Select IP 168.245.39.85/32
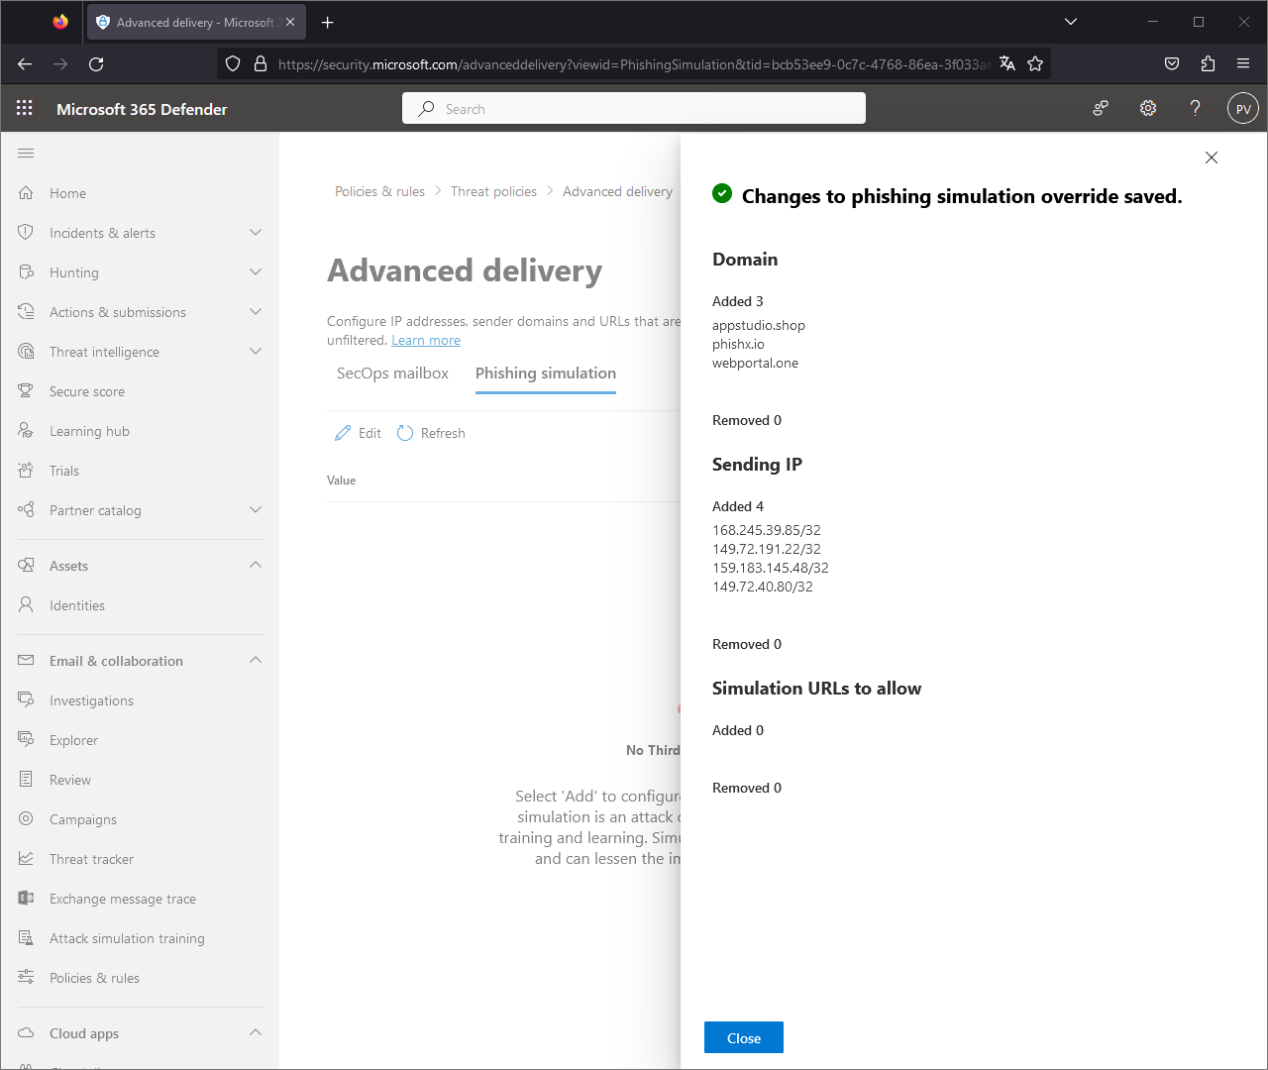 click(767, 530)
